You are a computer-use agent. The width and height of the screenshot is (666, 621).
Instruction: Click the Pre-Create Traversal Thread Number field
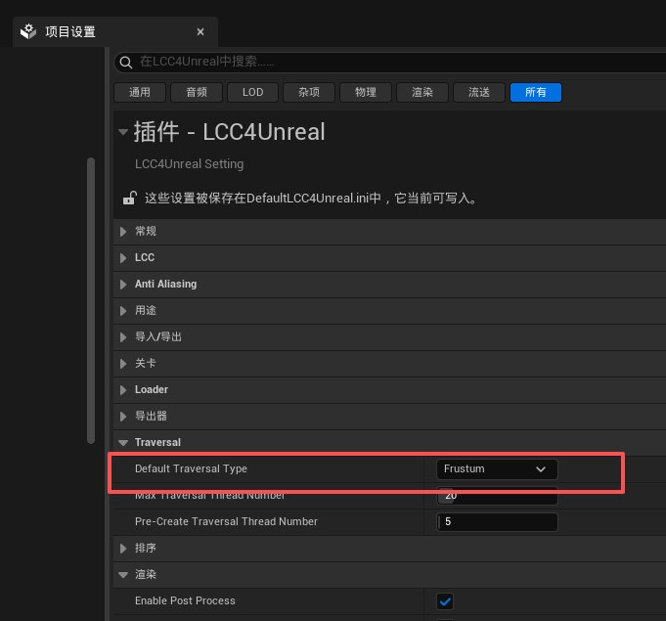(497, 522)
